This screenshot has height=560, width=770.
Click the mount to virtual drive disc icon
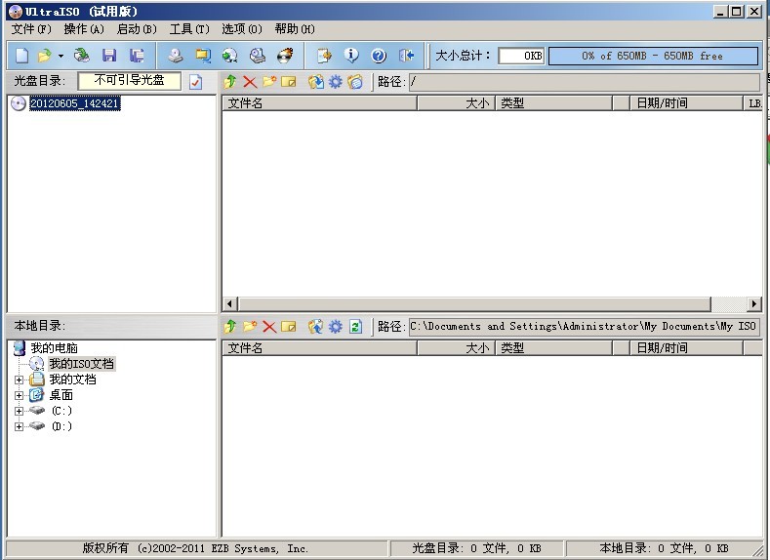(229, 56)
